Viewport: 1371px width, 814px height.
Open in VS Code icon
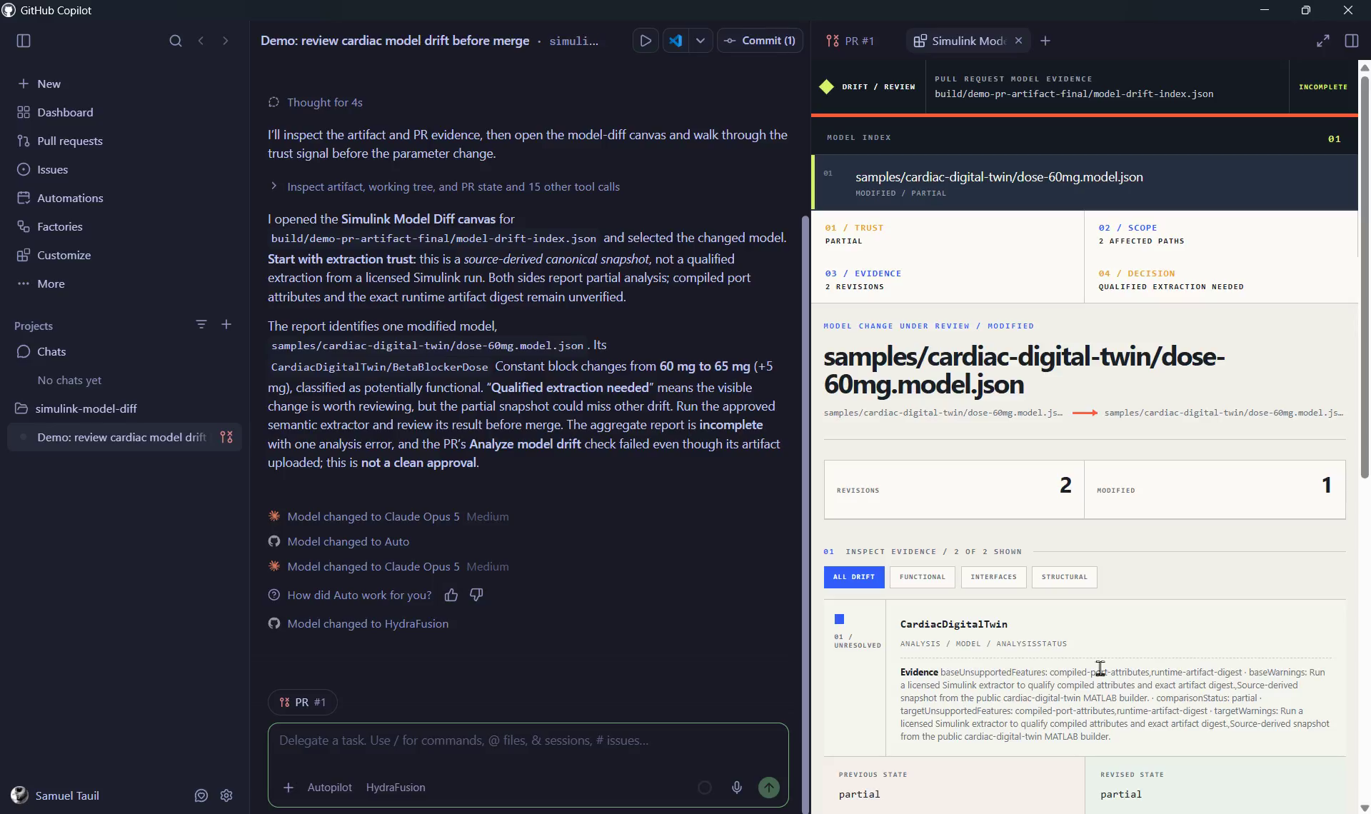(676, 41)
